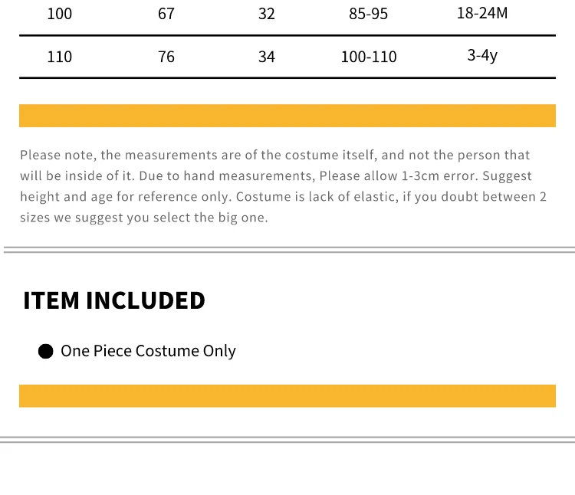The height and width of the screenshot is (495, 575).
Task: Click the 'Please allow 1-3cm error' text
Action: (399, 176)
